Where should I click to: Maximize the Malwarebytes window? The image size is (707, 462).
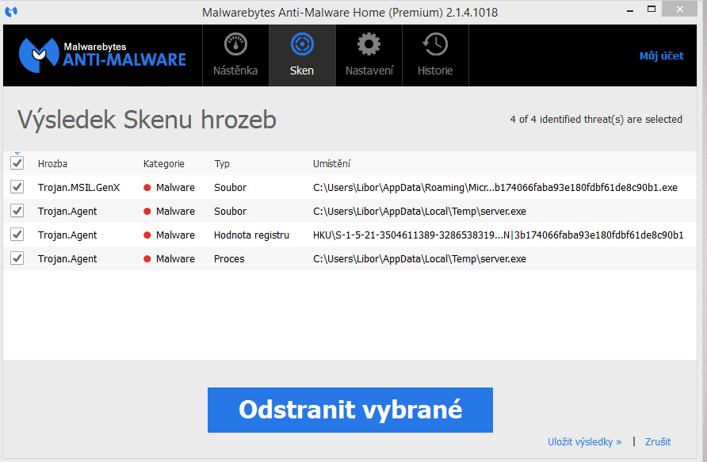click(651, 9)
